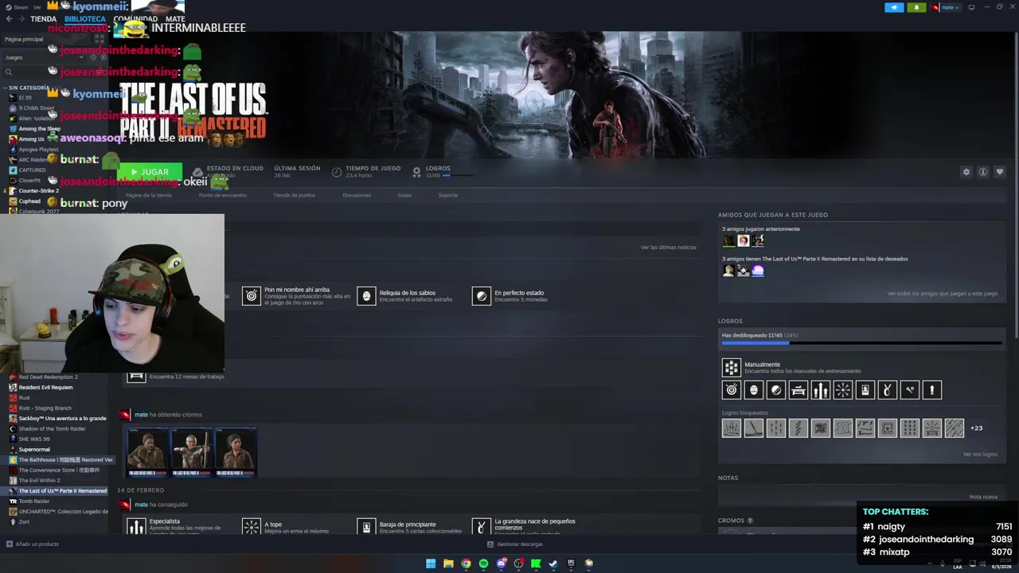Click the 'Pon mi nombre ahí arriba' achievement icon
Image resolution: width=1019 pixels, height=573 pixels.
pyautogui.click(x=252, y=296)
